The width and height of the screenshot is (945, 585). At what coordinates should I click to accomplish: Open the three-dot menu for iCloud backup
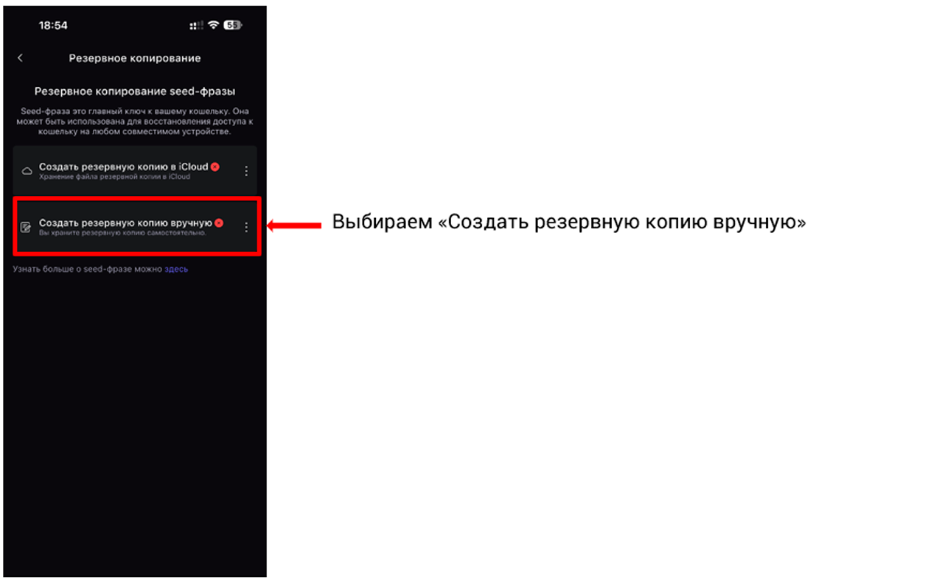pos(246,171)
